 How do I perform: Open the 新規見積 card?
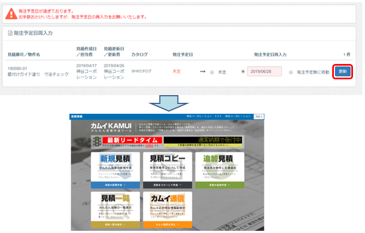[x=115, y=170]
